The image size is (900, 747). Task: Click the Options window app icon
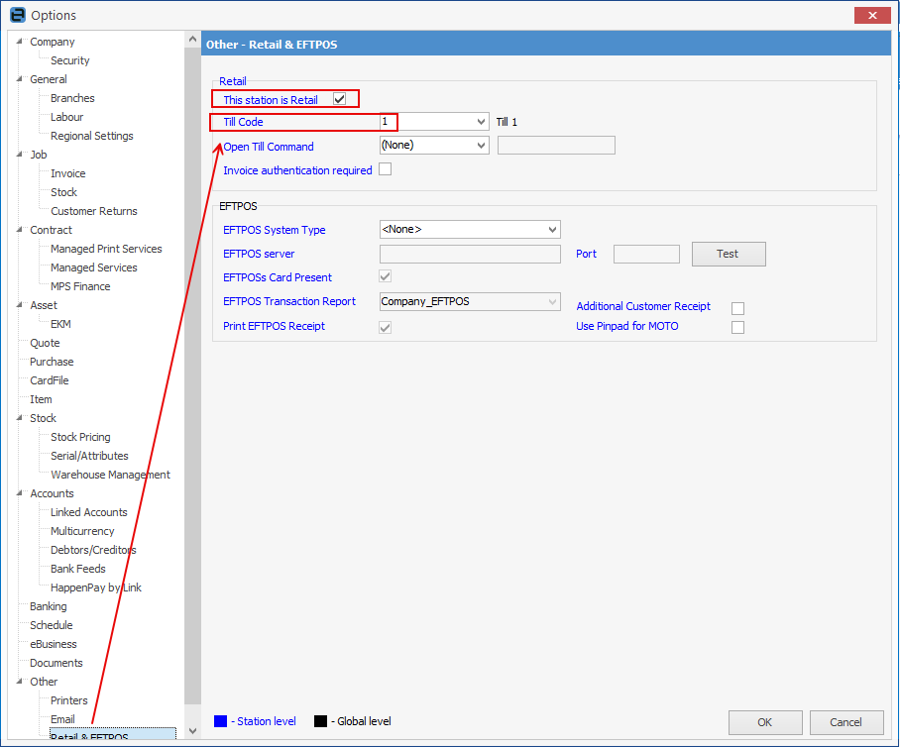(x=18, y=15)
